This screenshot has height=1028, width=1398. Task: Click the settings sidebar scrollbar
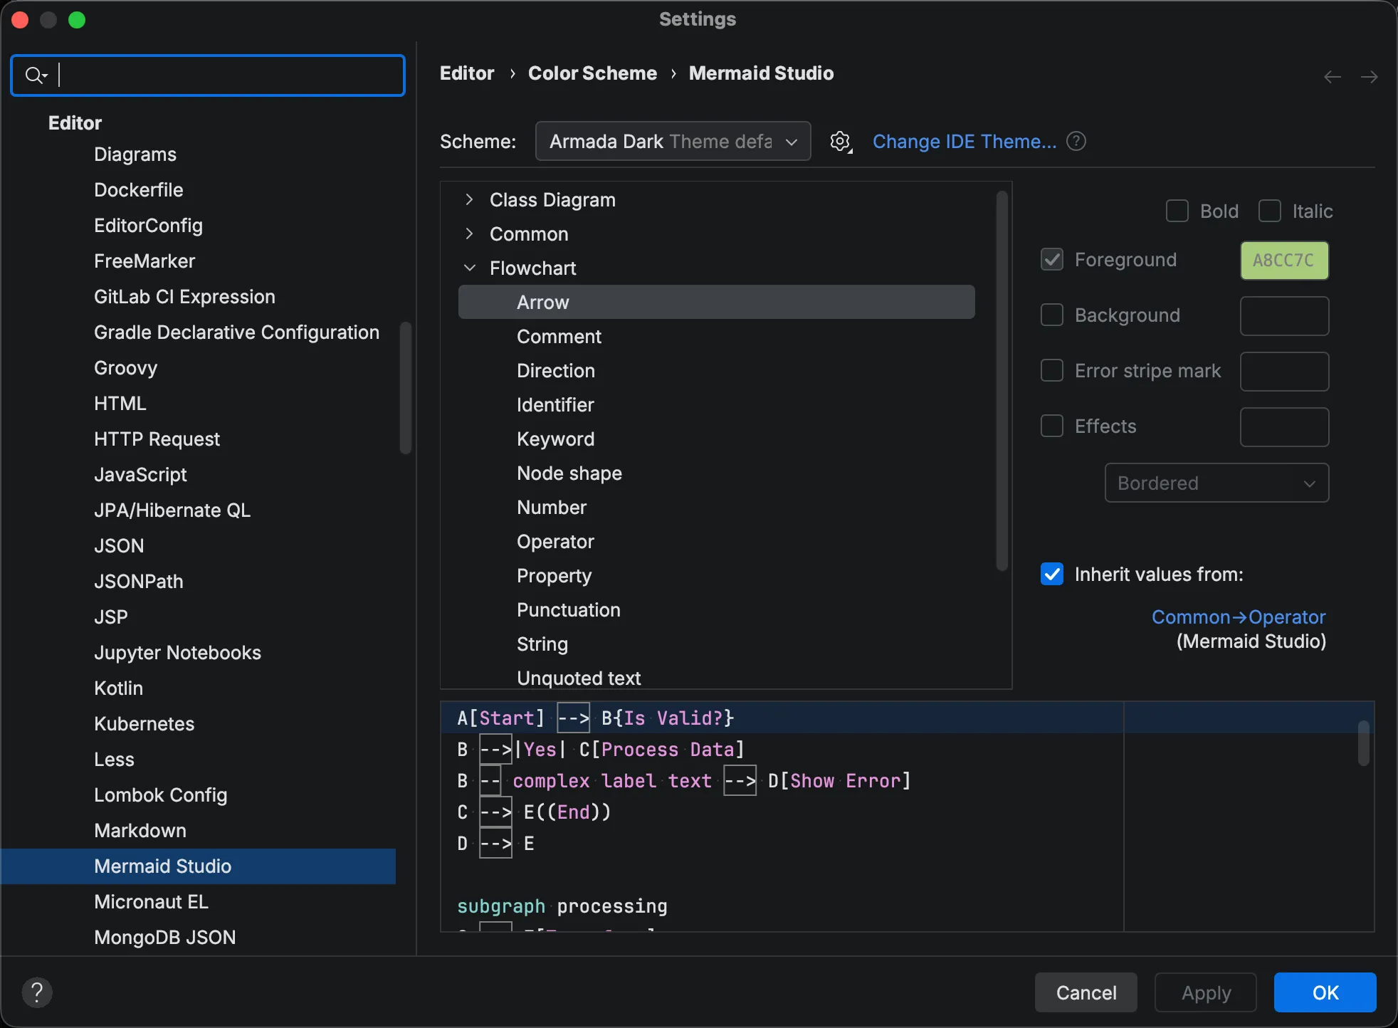405,388
